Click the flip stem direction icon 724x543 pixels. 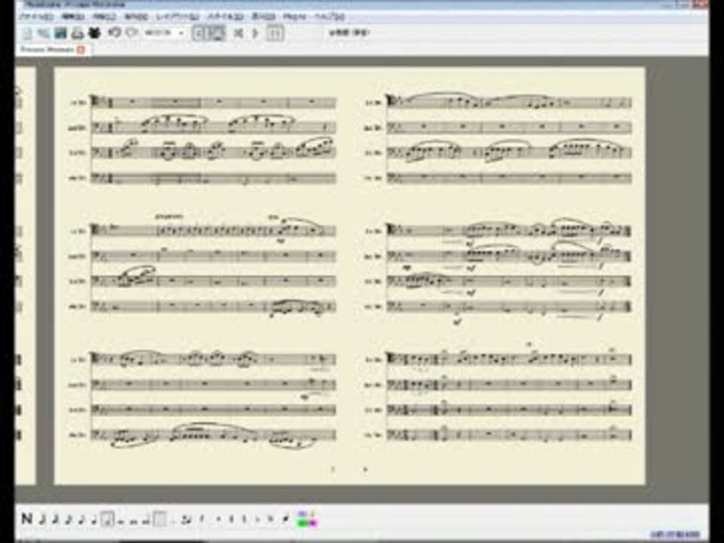tap(286, 520)
